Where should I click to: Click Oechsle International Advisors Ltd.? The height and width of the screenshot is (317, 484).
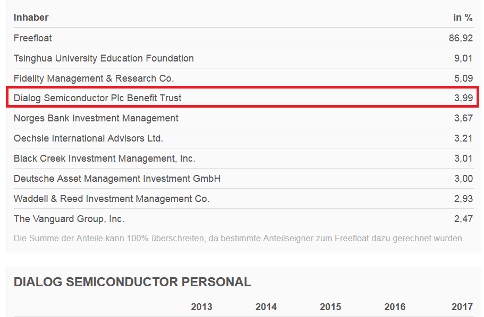pyautogui.click(x=88, y=138)
